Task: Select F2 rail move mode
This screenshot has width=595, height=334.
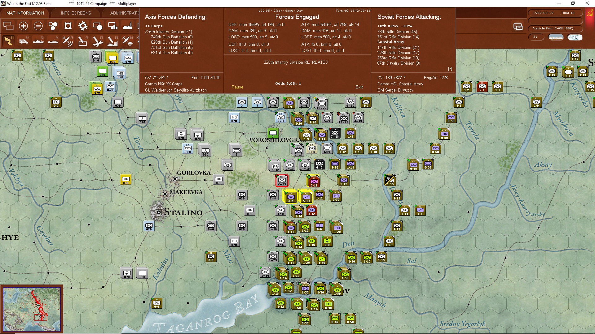Action: click(x=23, y=41)
